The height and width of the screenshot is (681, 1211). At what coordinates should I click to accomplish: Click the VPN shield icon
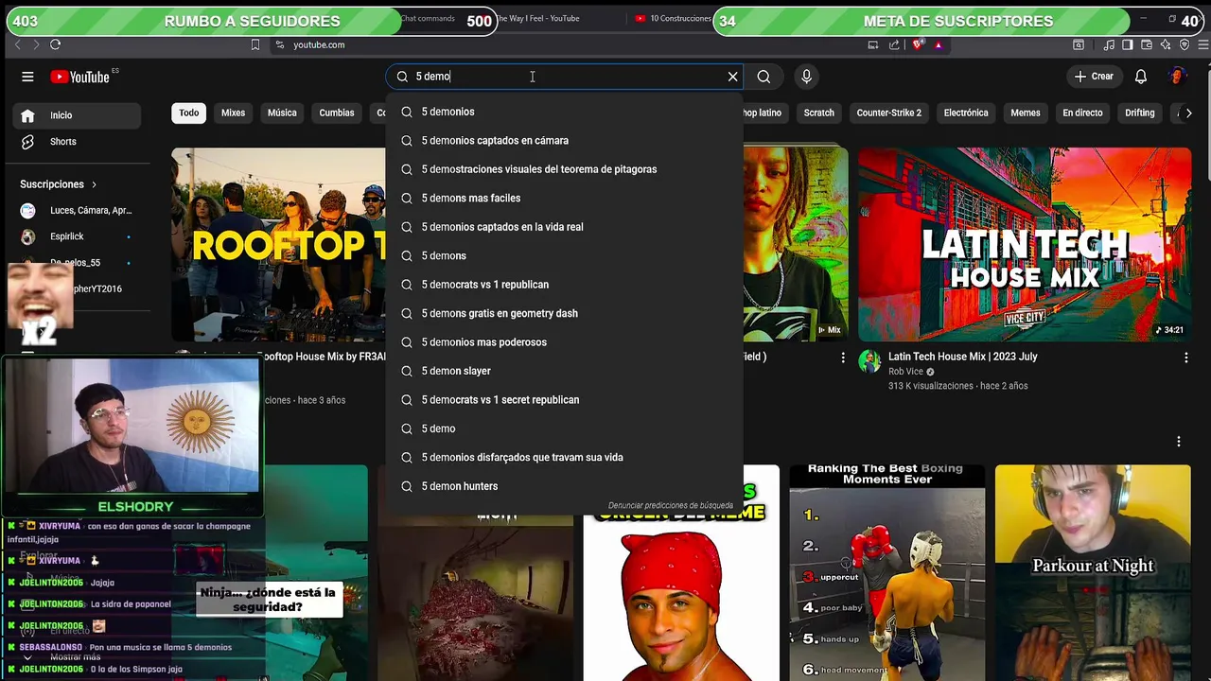tap(1184, 44)
